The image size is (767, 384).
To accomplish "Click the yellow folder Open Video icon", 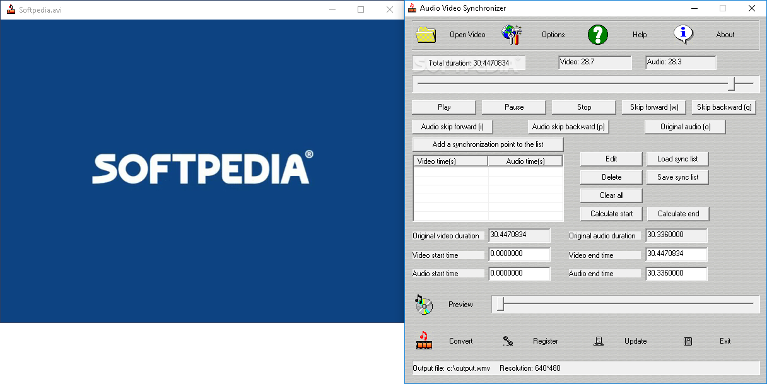I will [426, 35].
